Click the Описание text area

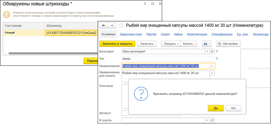[125, 97]
